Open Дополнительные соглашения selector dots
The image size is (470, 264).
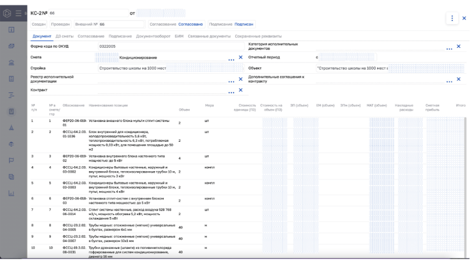[450, 81]
